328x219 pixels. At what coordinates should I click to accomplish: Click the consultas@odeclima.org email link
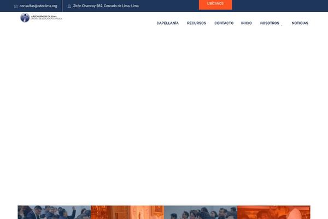tap(38, 6)
